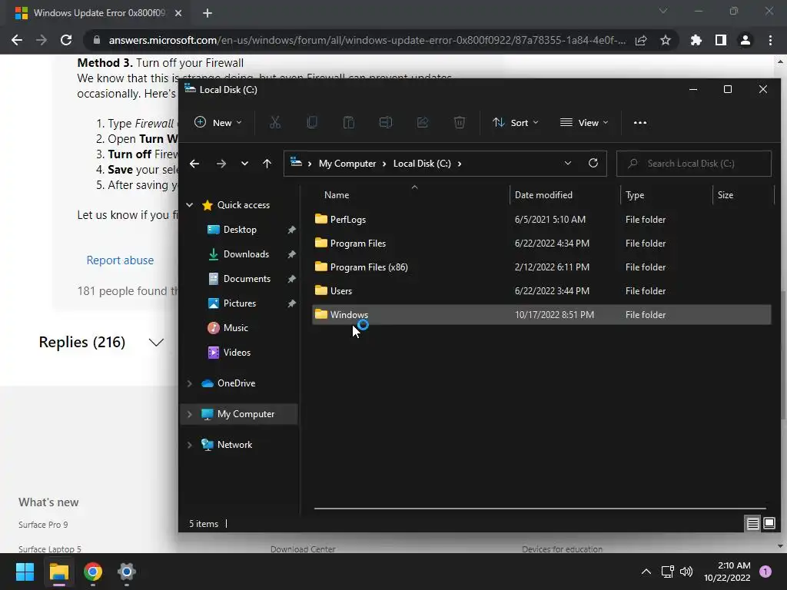
Task: Expand the Network tree node
Action: pos(189,445)
